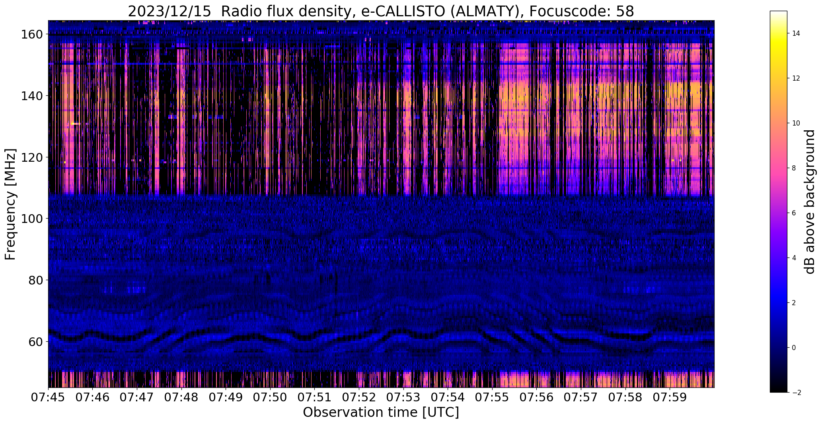The width and height of the screenshot is (822, 424).
Task: Click the 07:55 time tick label
Action: (492, 397)
